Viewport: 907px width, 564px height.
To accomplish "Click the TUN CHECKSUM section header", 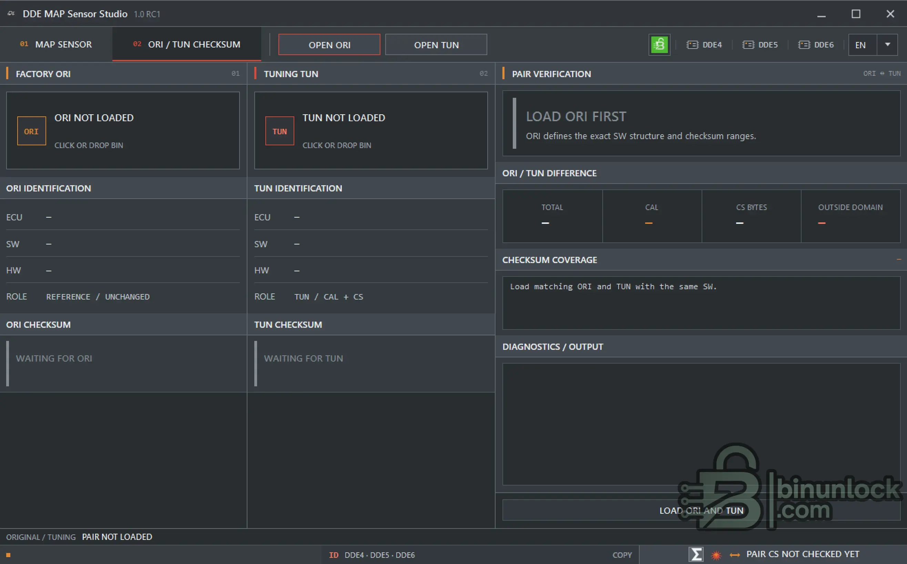I will (371, 324).
